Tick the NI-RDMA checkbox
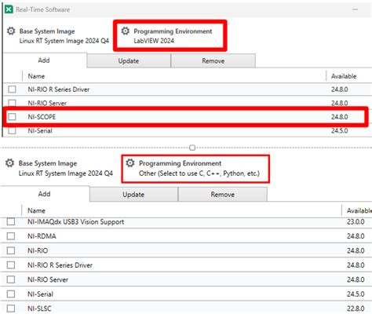 11,236
